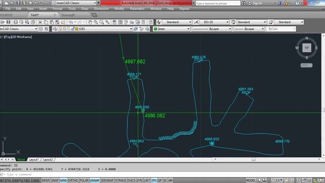Toggle OSNAP in status bar
This screenshot has height=183, width=325.
click(94, 180)
